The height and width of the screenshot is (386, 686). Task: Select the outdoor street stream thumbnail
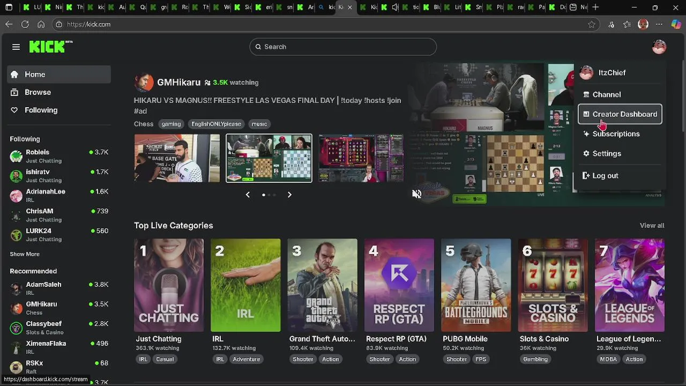tap(177, 158)
